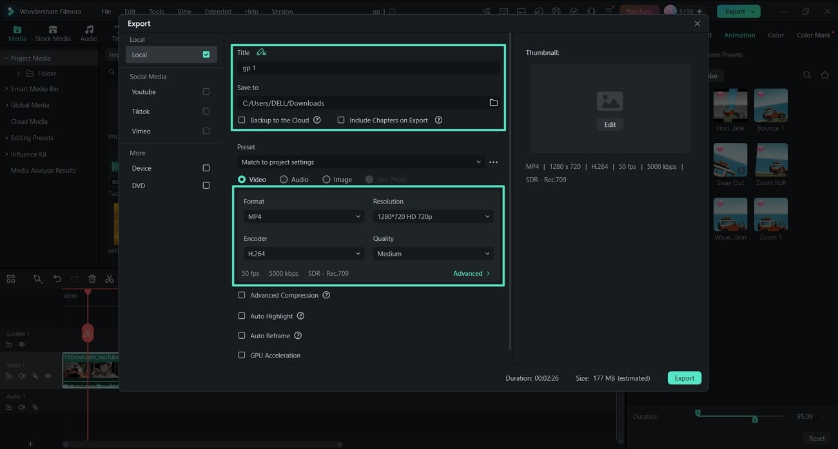Screen dimensions: 838x449
Task: Click the undo icon in timeline toolbar
Action: (57, 279)
